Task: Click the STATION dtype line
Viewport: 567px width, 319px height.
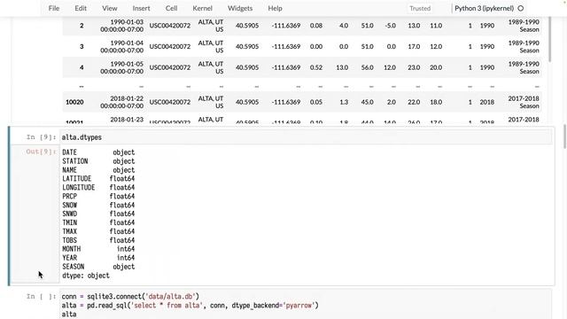Action: click(98, 161)
